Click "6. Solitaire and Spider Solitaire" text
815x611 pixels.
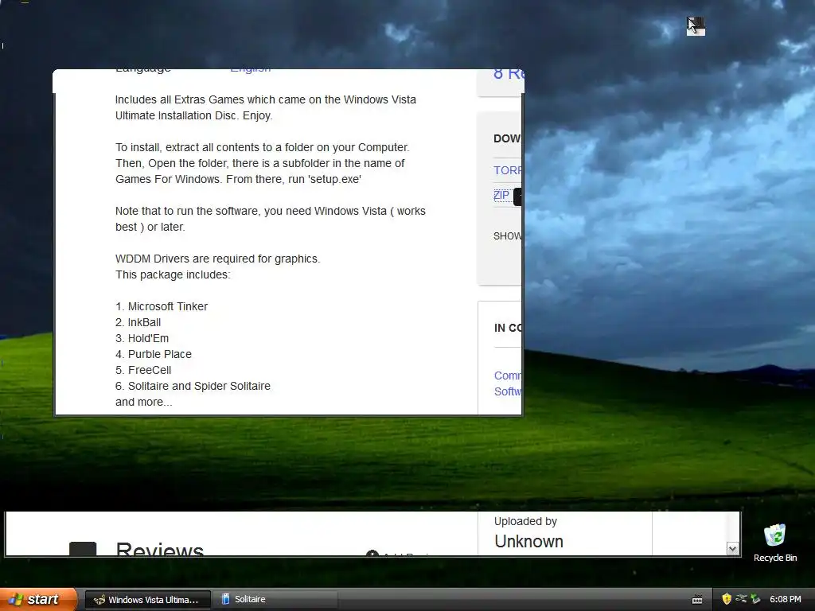point(193,386)
